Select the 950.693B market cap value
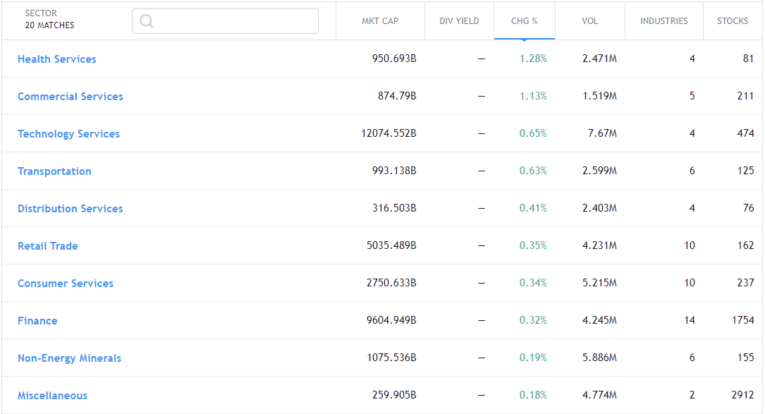This screenshot has height=414, width=765. pos(394,59)
